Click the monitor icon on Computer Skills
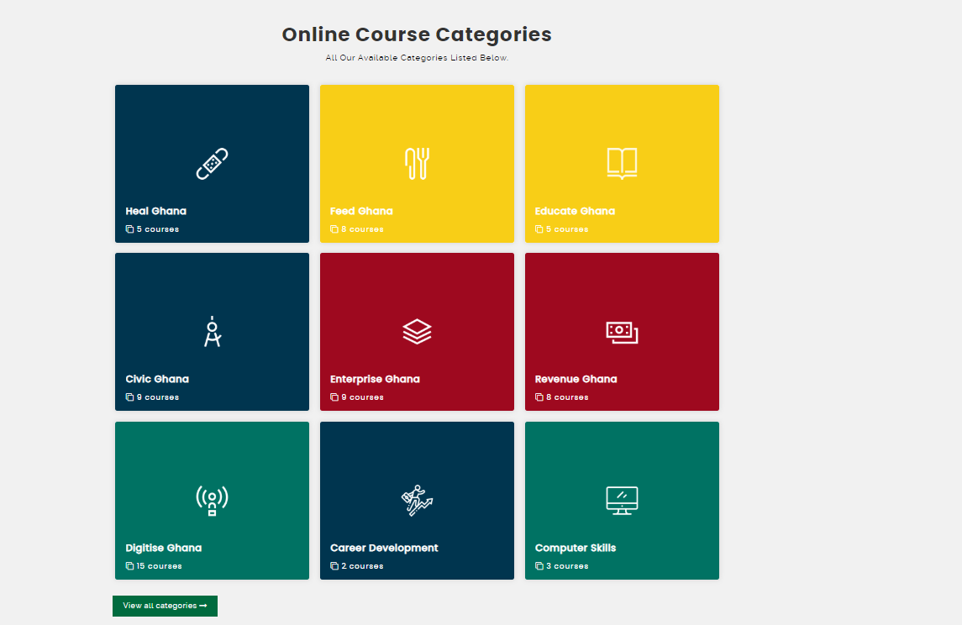Screen dimensions: 962x625 [x=622, y=500]
